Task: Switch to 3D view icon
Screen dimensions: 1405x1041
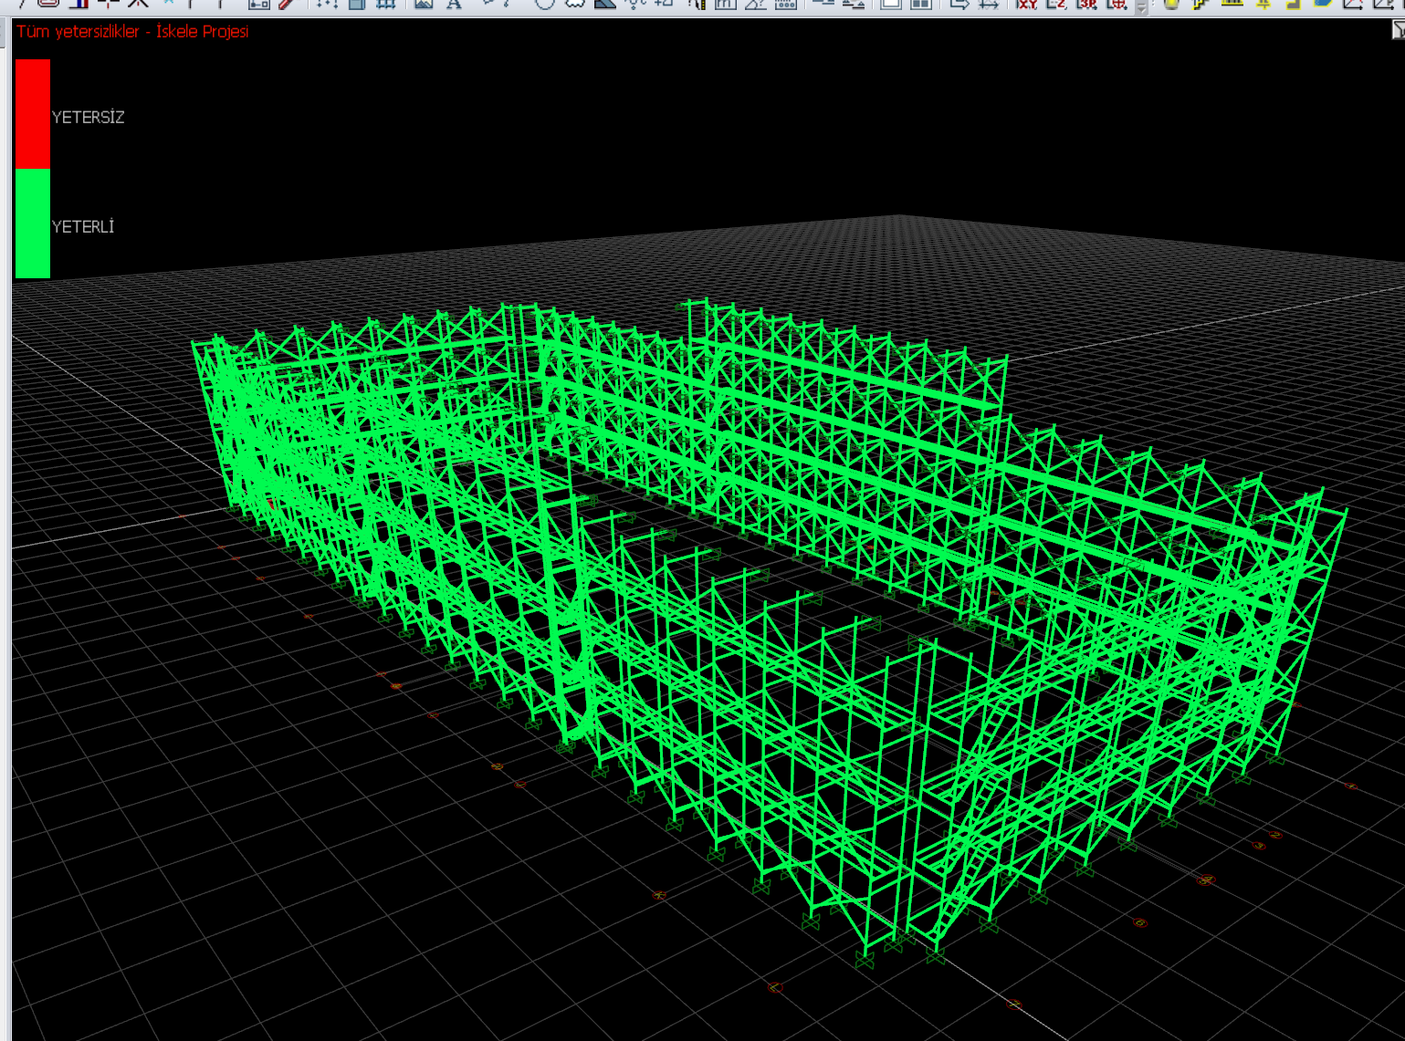Action: pyautogui.click(x=1086, y=4)
